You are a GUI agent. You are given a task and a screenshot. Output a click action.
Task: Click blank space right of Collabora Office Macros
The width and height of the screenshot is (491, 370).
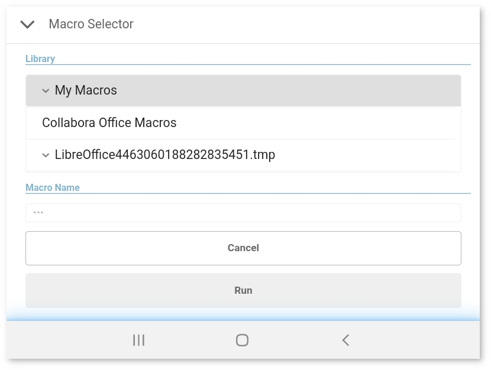click(313, 123)
